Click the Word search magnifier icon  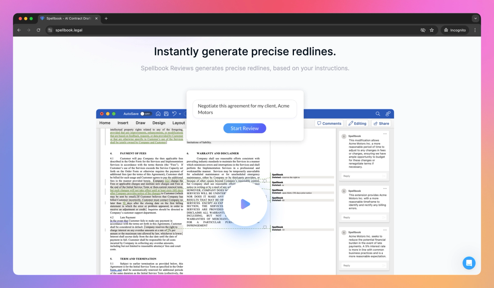pos(378,114)
